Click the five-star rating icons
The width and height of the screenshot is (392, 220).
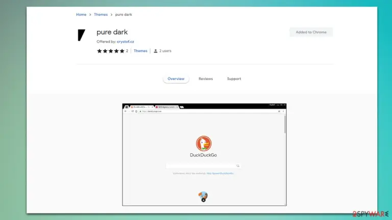click(110, 51)
